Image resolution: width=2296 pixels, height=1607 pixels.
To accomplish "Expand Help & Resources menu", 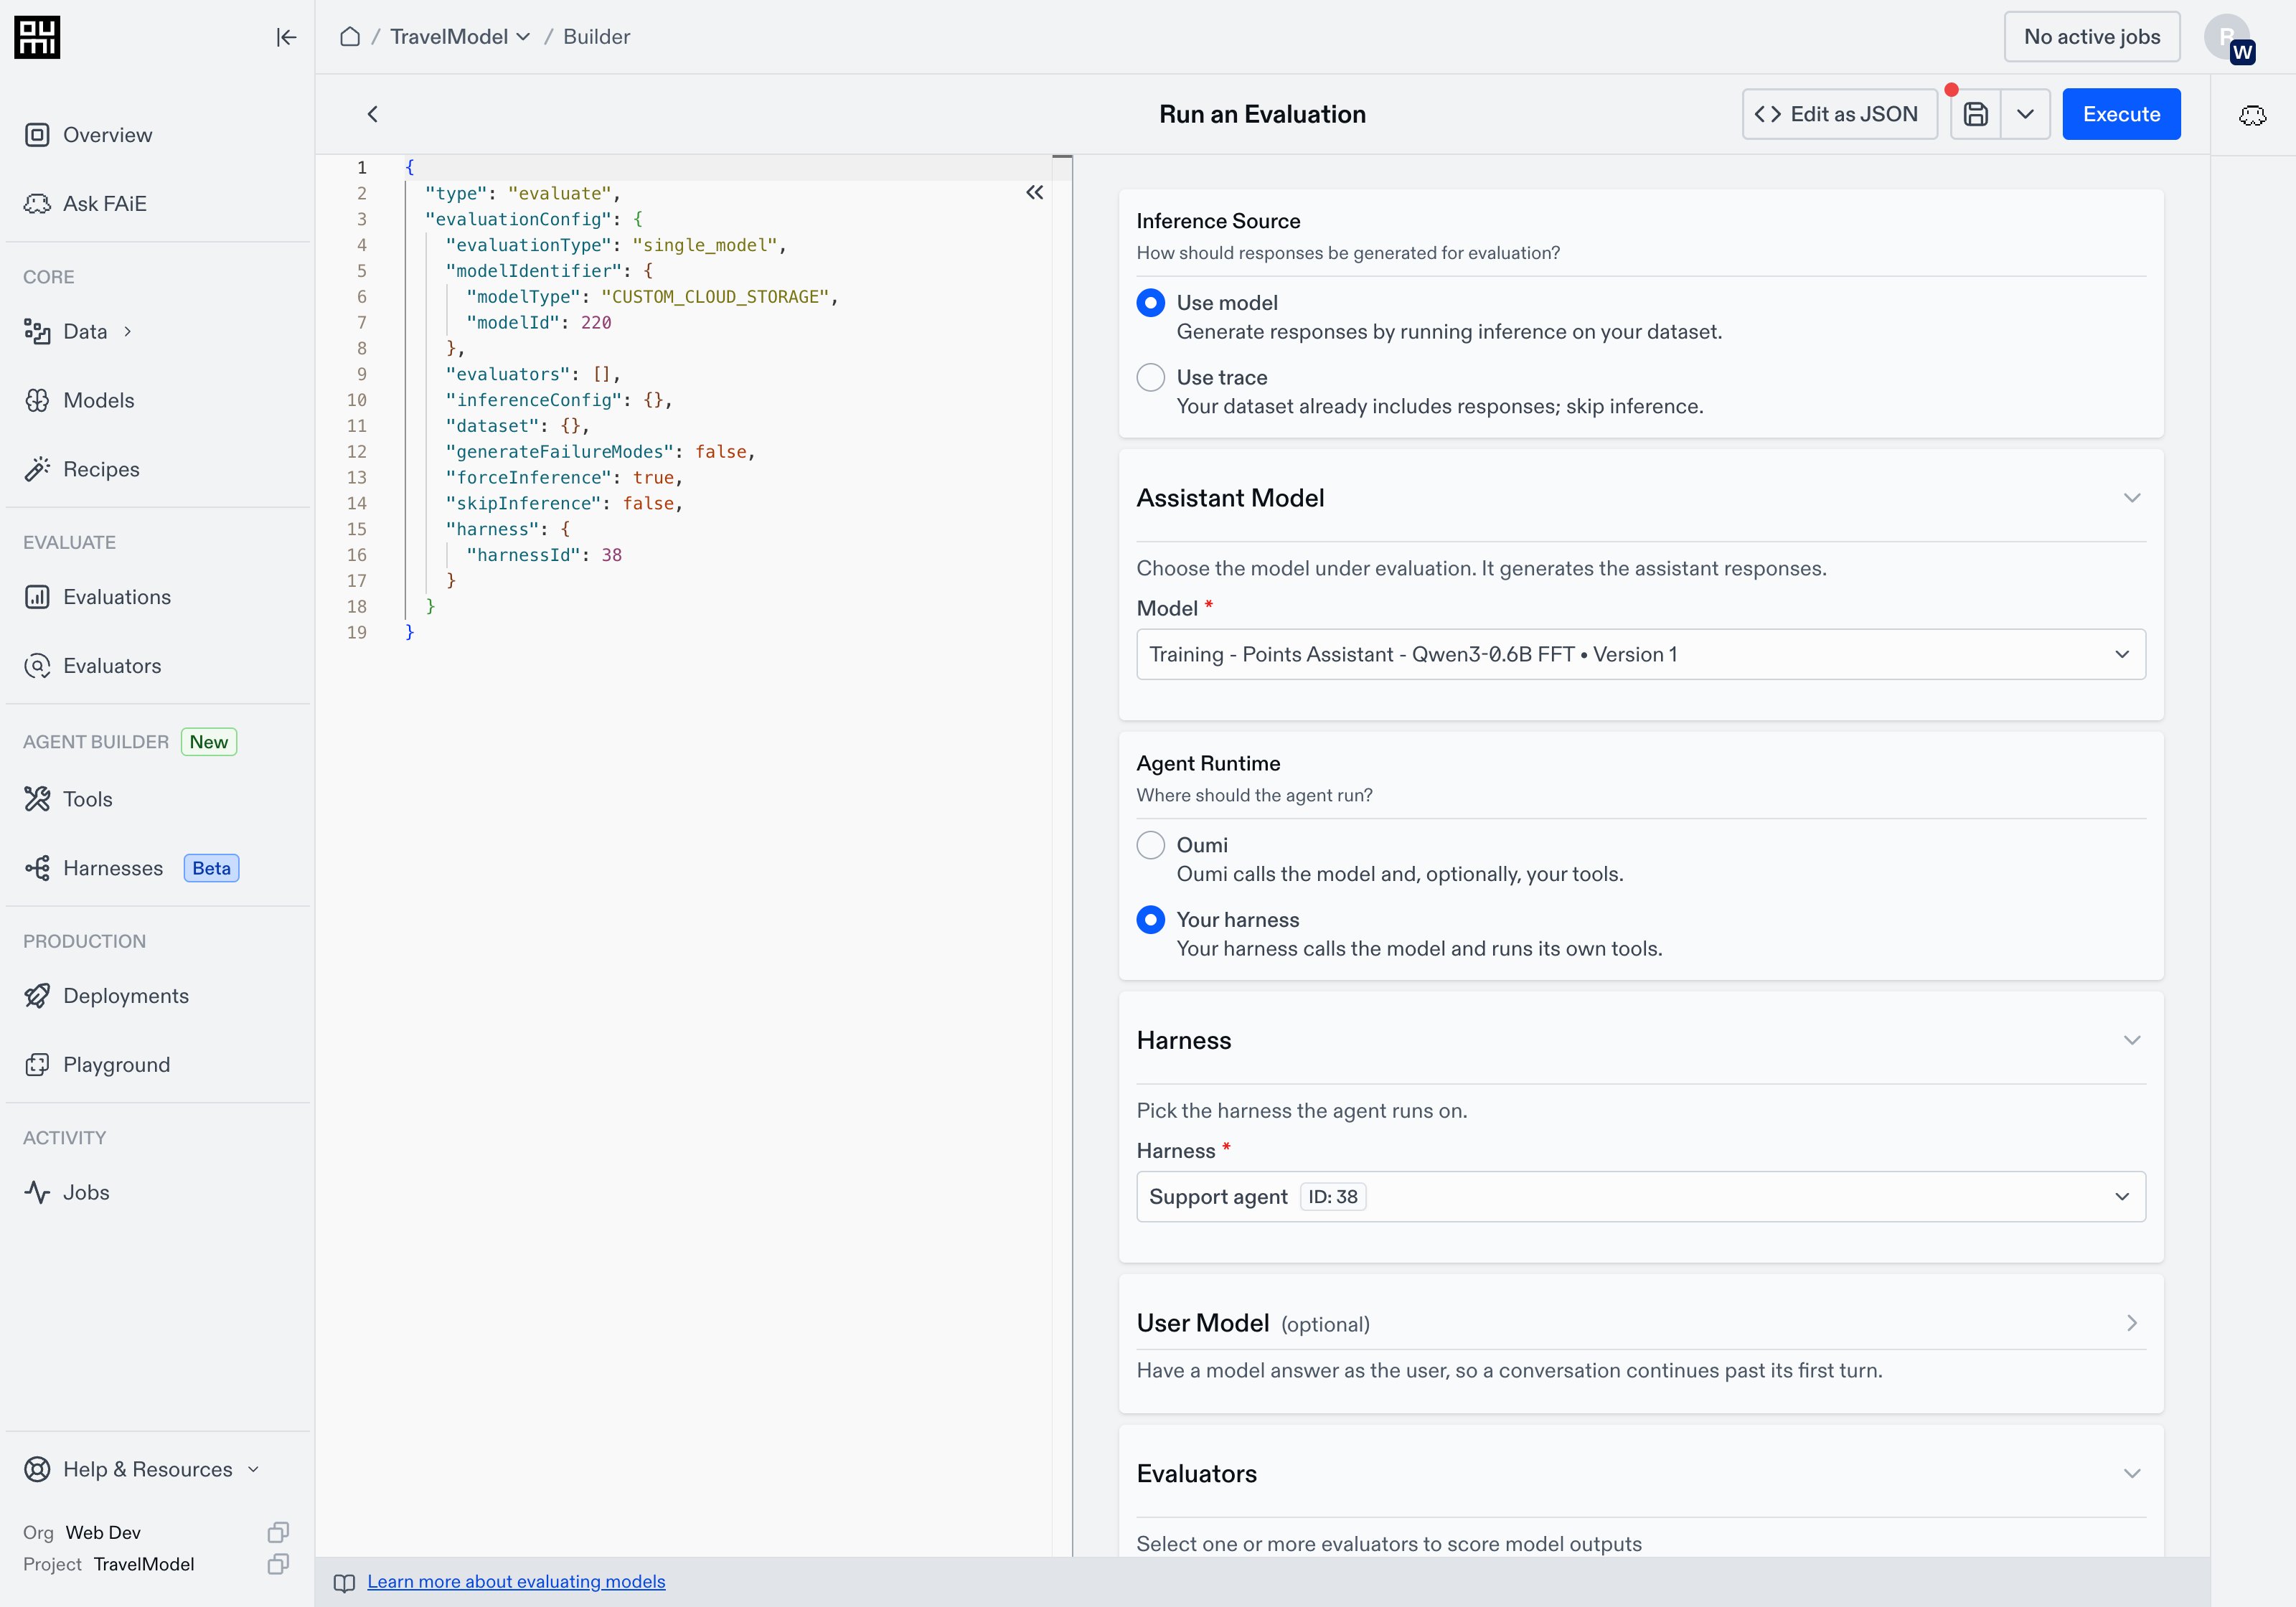I will pos(143,1469).
